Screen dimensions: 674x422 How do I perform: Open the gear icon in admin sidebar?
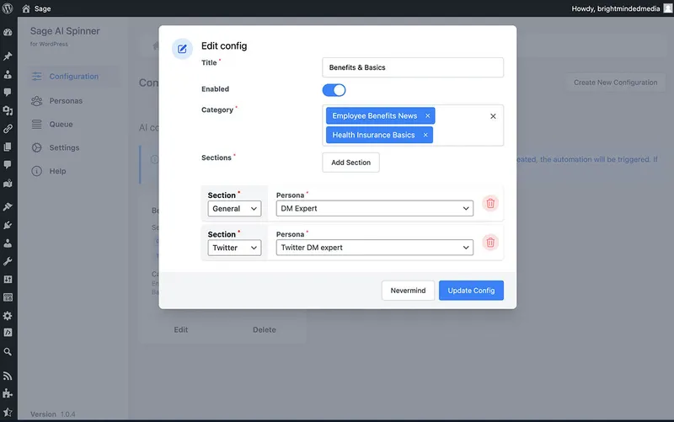tap(8, 316)
